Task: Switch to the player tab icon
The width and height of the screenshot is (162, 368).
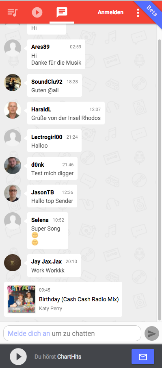Action: pos(37,12)
